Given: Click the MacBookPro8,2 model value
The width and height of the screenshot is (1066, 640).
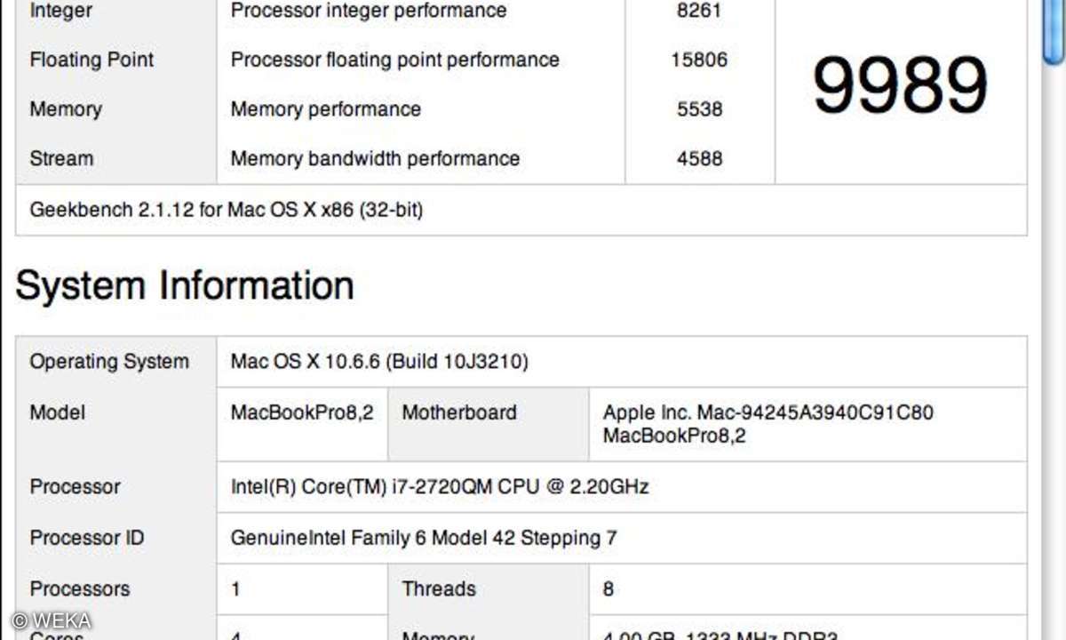Looking at the screenshot, I should (x=302, y=412).
